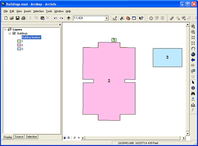198x146 pixels.
Task: Create a new map document
Action: tap(6, 18)
